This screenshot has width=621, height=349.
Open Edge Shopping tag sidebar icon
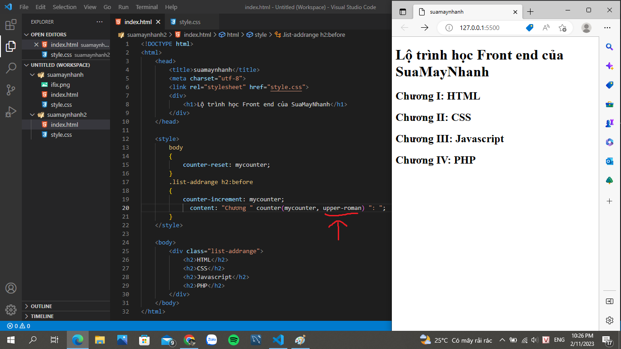[x=610, y=85]
